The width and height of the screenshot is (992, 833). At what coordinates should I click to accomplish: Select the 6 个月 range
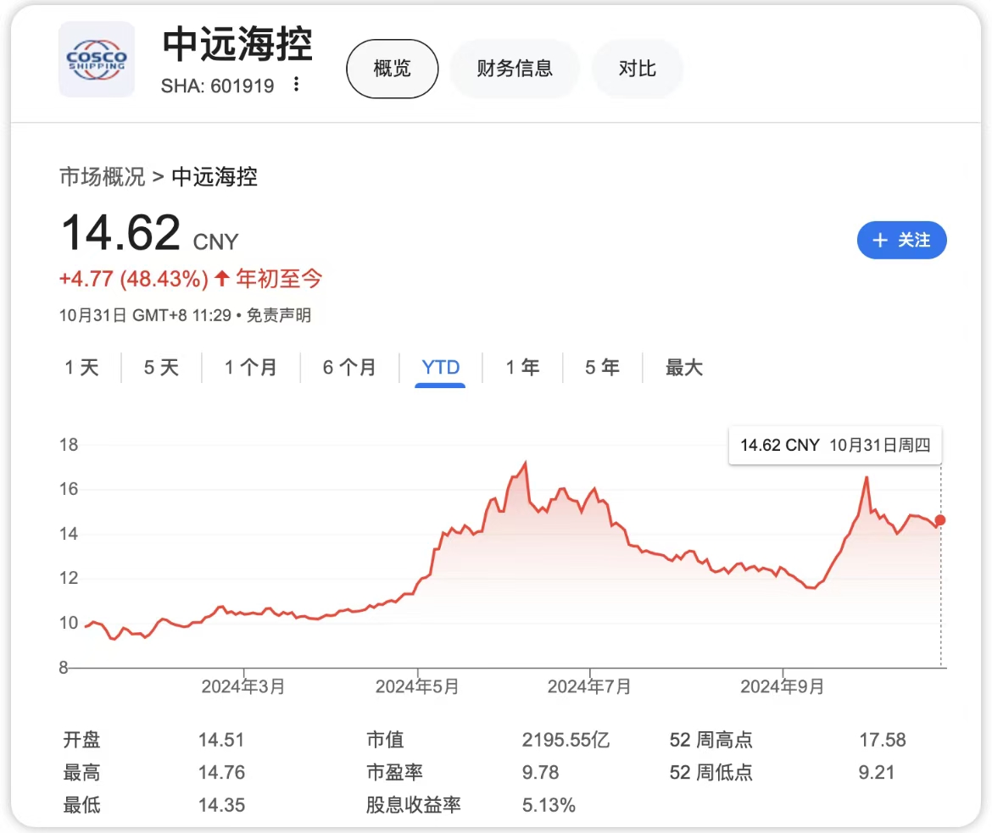click(x=350, y=367)
